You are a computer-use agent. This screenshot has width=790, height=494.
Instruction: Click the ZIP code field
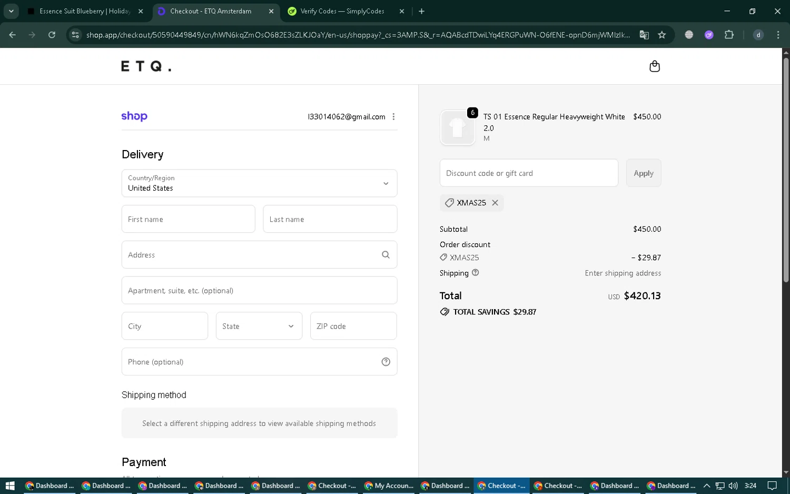[x=353, y=326]
